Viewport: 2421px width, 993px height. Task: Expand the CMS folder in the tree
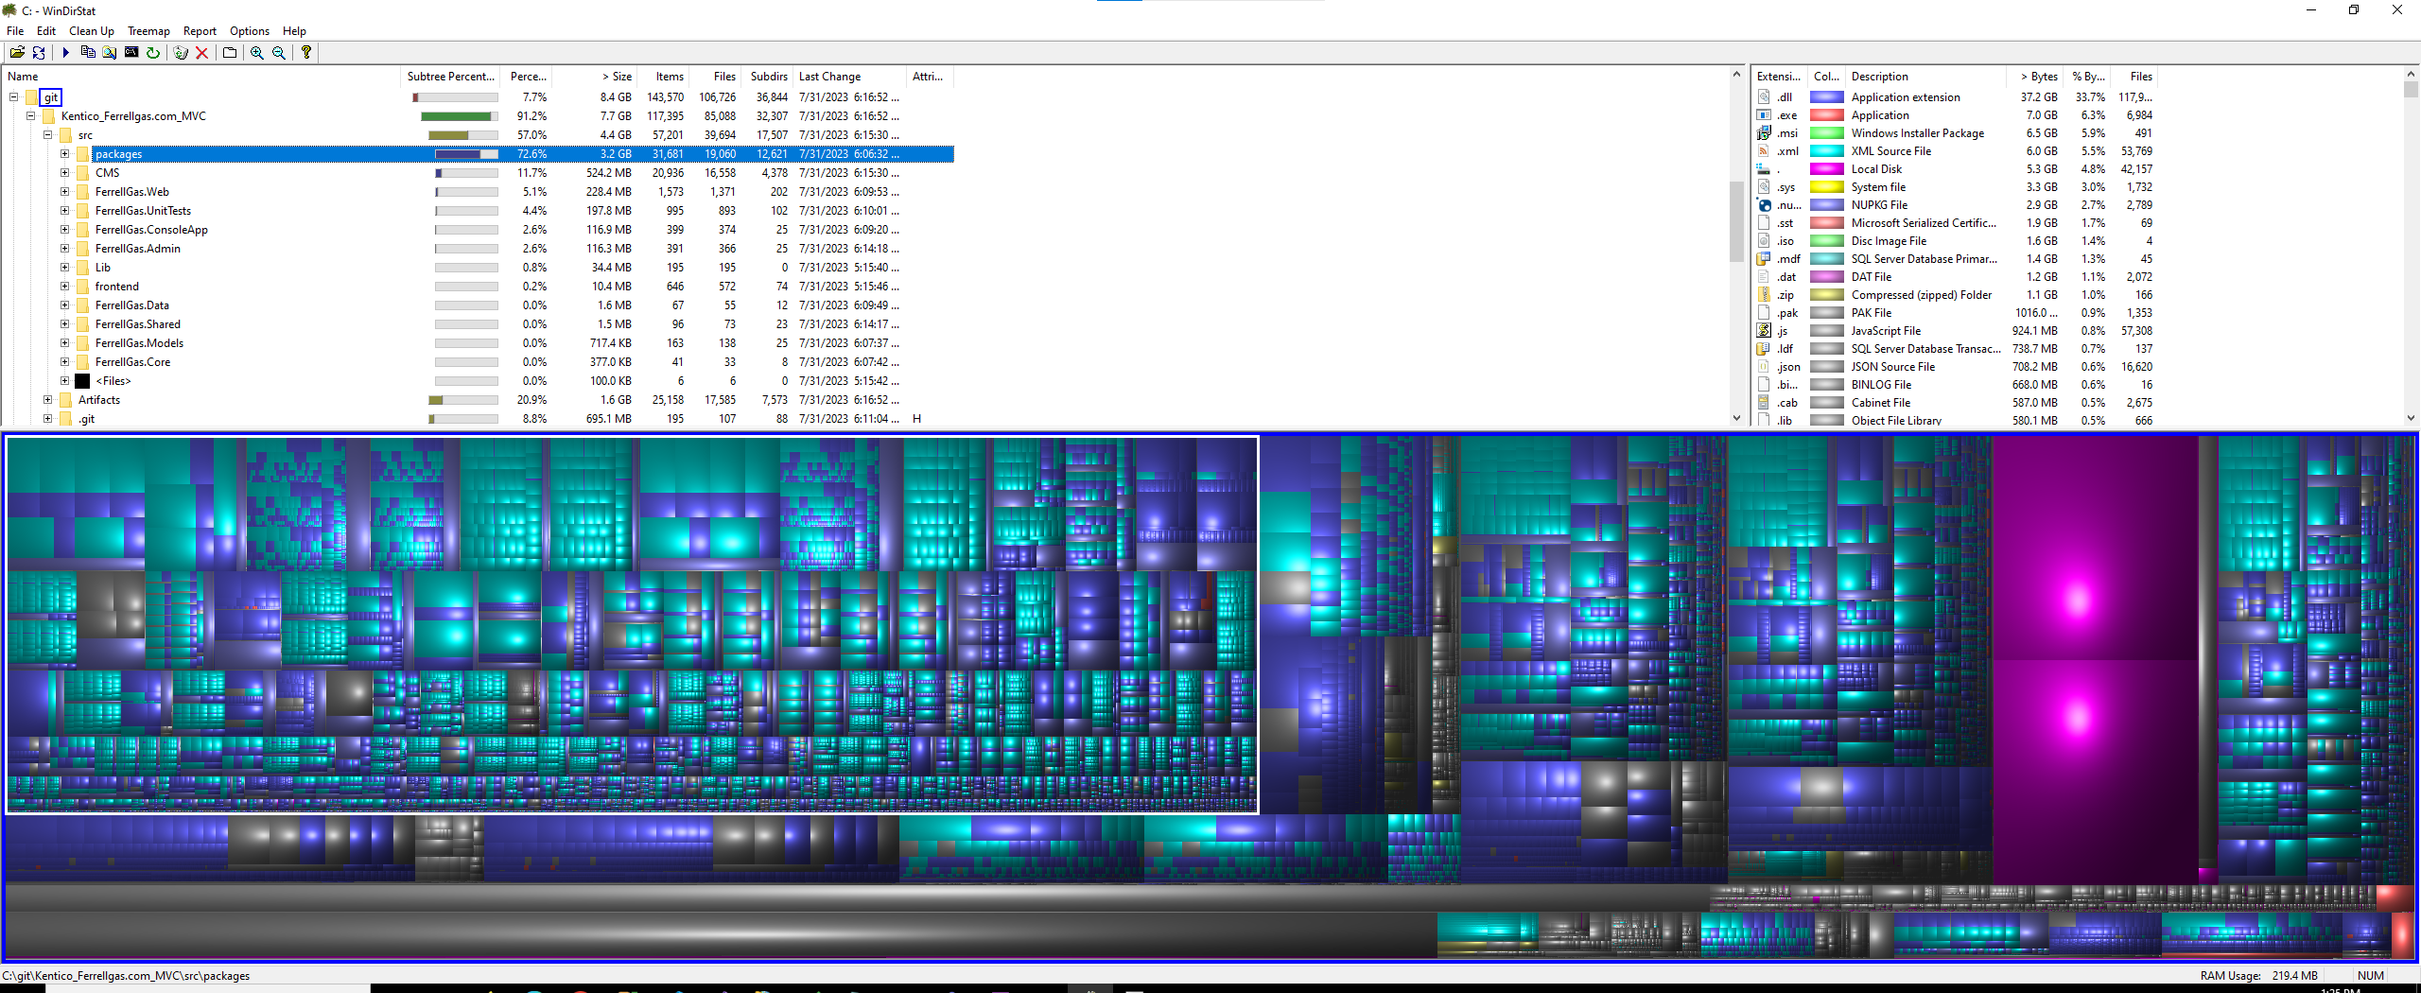pos(64,172)
